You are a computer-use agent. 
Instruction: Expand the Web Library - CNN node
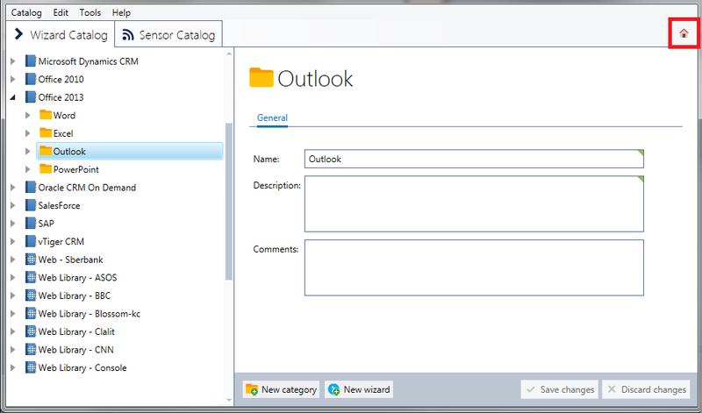(13, 350)
